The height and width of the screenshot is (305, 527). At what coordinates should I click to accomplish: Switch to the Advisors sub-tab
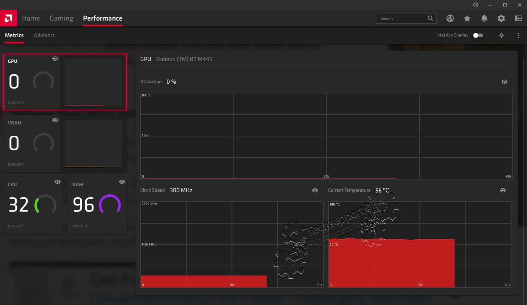(x=44, y=35)
